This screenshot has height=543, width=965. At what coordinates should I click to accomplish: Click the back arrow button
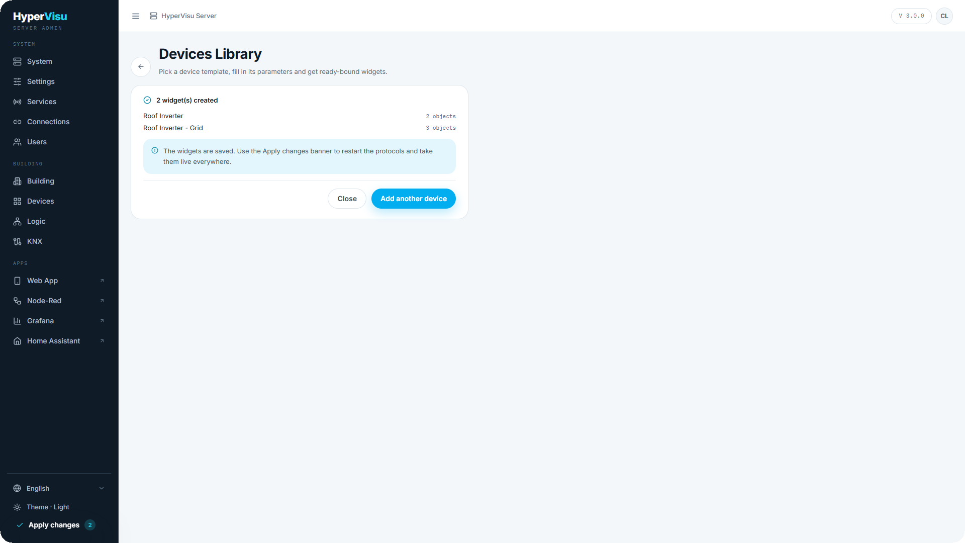point(141,67)
